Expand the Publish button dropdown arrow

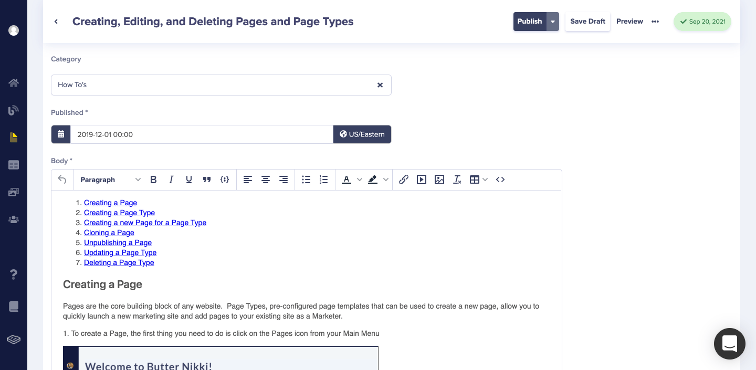552,21
